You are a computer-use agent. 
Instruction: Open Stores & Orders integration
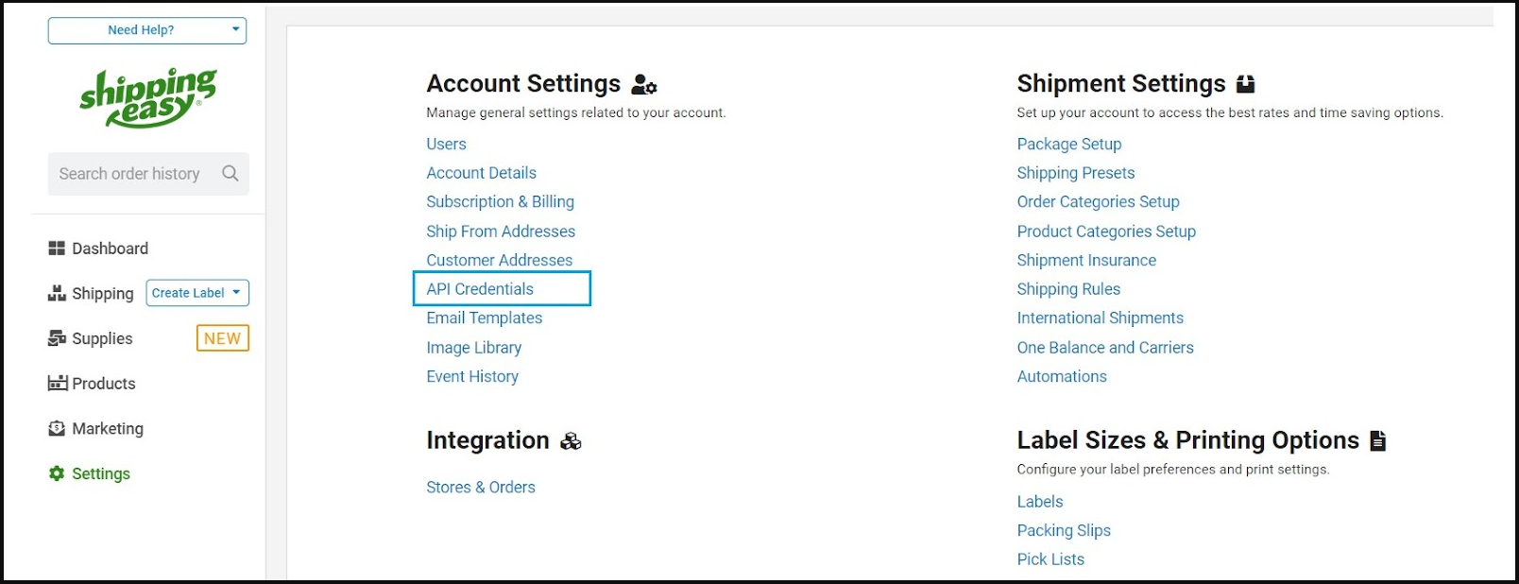(x=480, y=488)
